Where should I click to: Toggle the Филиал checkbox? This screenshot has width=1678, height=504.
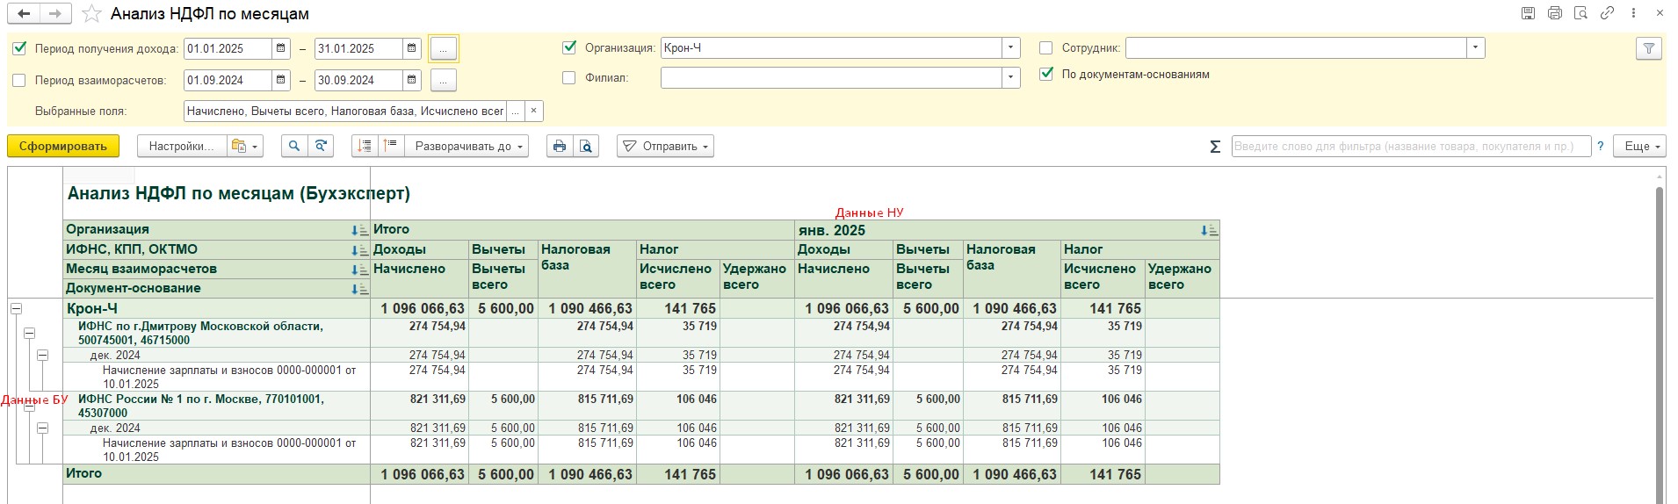pyautogui.click(x=568, y=78)
